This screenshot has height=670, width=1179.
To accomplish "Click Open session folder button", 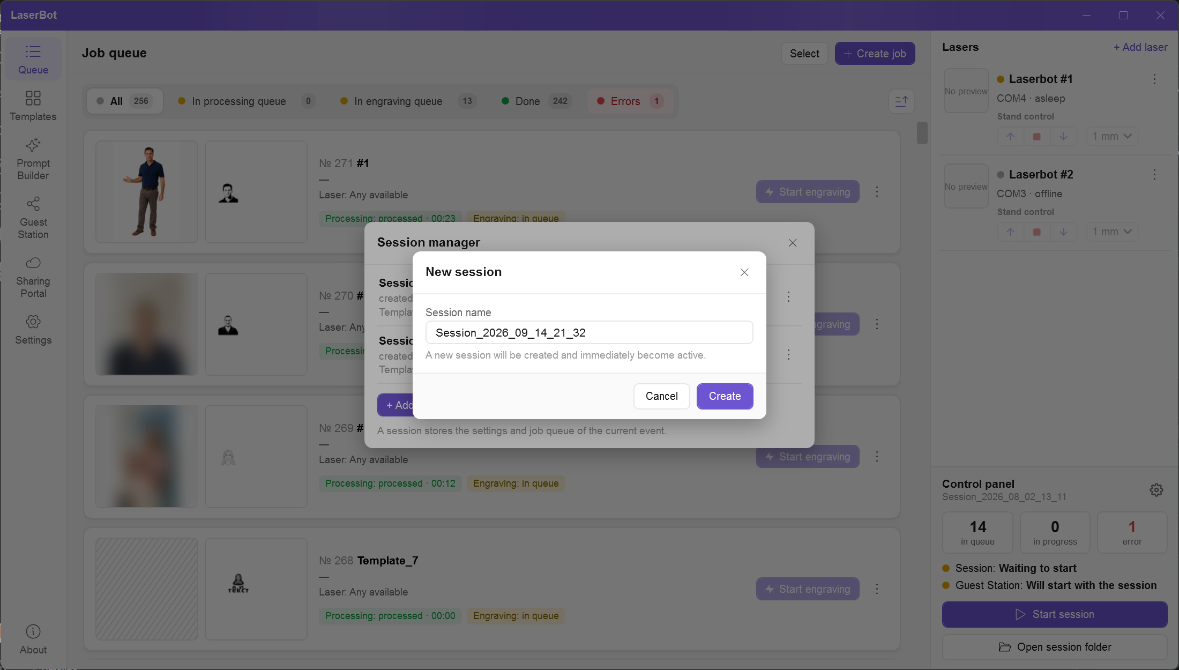I will coord(1055,647).
